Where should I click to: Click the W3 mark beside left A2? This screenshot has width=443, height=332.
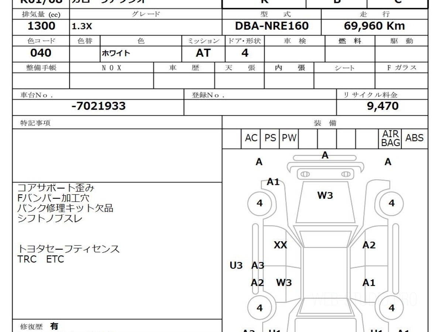[x=284, y=283]
